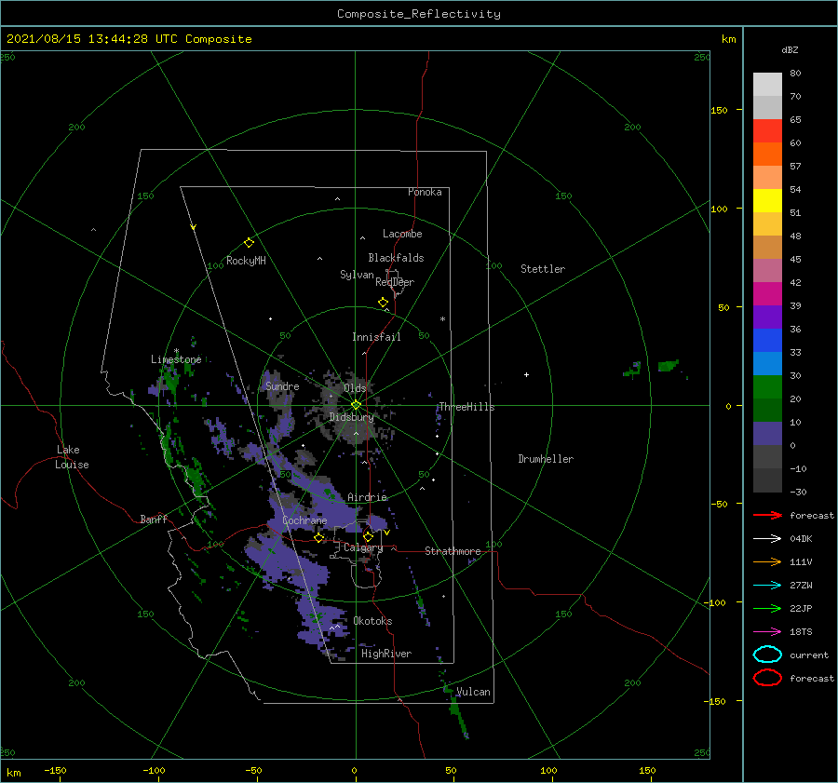Click the yellow diamond marker above Calgary label
Image resolution: width=838 pixels, height=783 pixels.
pos(368,536)
